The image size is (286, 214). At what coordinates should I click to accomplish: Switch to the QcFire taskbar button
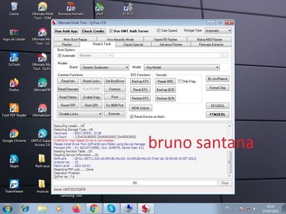click(x=146, y=209)
